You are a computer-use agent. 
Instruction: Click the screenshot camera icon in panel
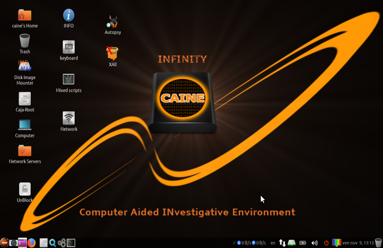[x=14, y=242]
